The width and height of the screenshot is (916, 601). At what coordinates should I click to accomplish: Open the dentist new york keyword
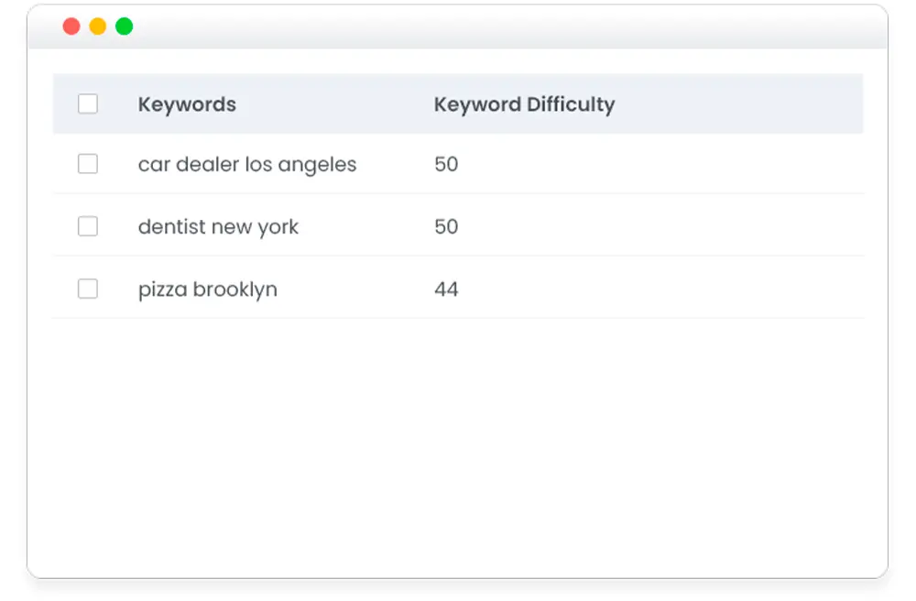pyautogui.click(x=218, y=226)
